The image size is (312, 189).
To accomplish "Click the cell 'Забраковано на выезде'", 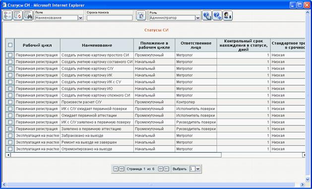I will point(97,135).
